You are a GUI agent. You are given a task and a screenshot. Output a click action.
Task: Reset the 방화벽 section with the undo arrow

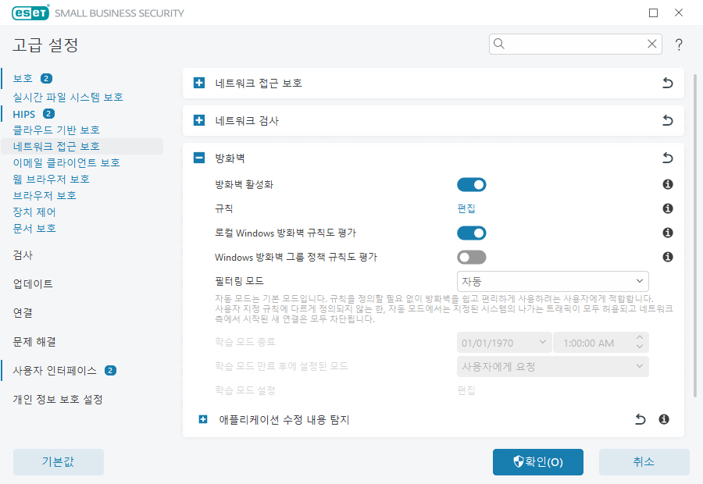pos(667,158)
